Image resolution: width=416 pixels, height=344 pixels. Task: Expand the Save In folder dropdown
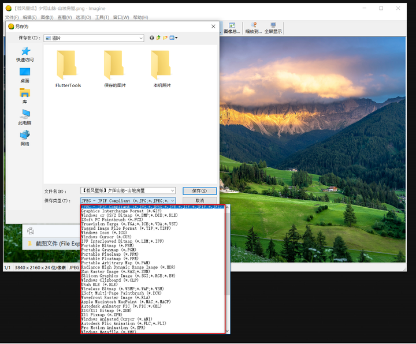pyautogui.click(x=141, y=38)
